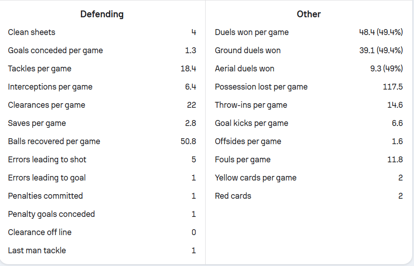Click the Aerial duels won label
This screenshot has width=414, height=266.
coord(244,69)
